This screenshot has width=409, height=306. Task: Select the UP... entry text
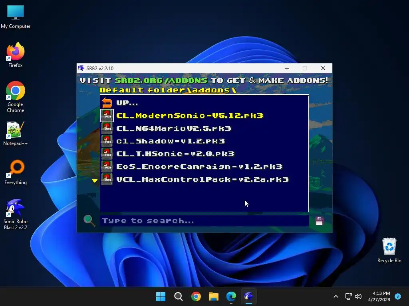point(127,103)
